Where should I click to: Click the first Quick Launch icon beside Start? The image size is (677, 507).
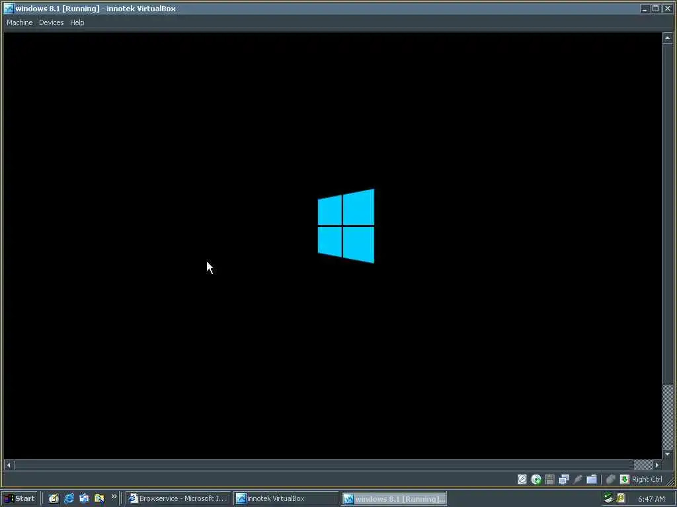pos(54,499)
